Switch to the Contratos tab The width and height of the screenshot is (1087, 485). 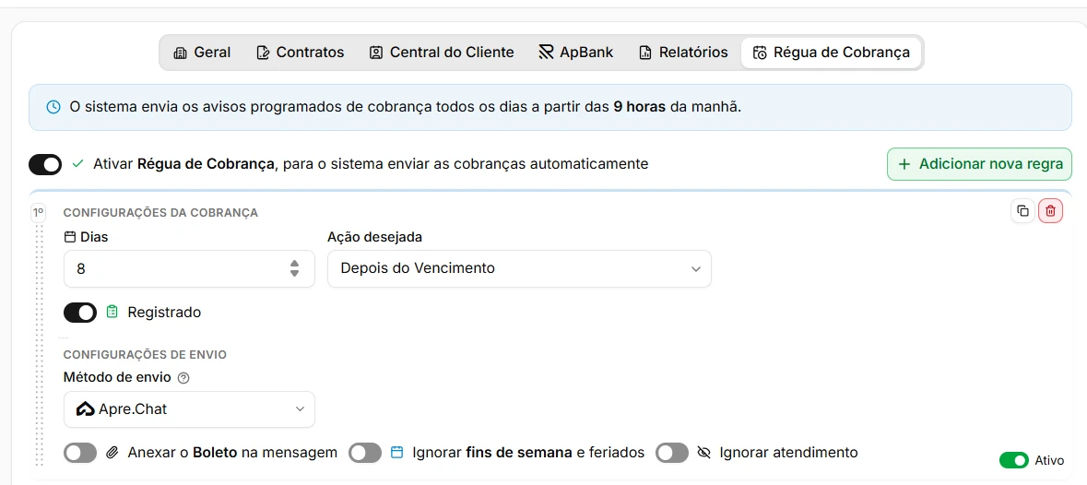click(x=301, y=53)
